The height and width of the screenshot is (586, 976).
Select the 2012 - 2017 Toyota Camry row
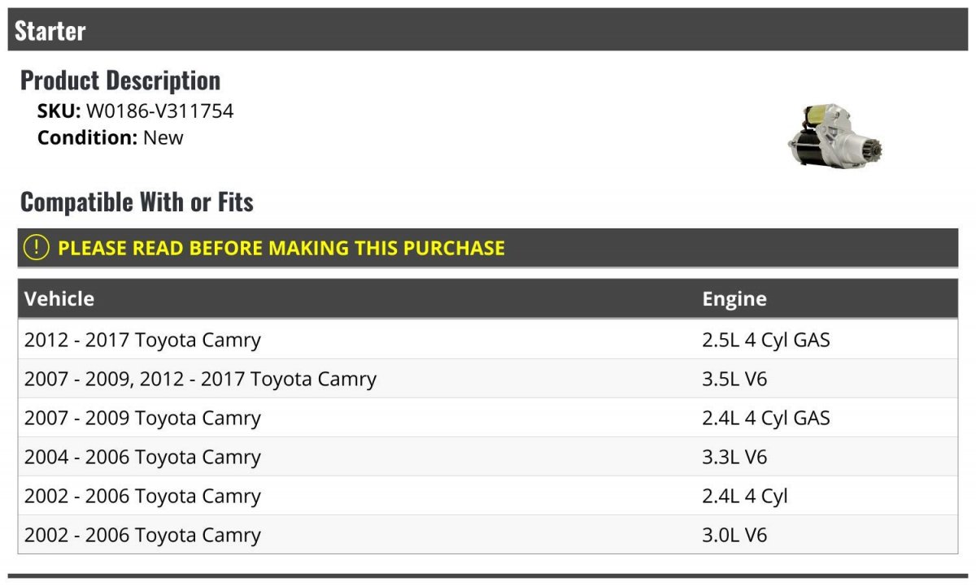[x=488, y=340]
